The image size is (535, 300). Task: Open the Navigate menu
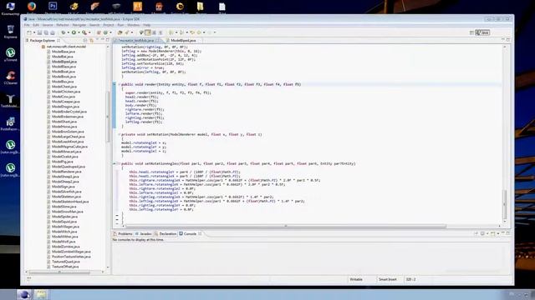tap(79, 25)
